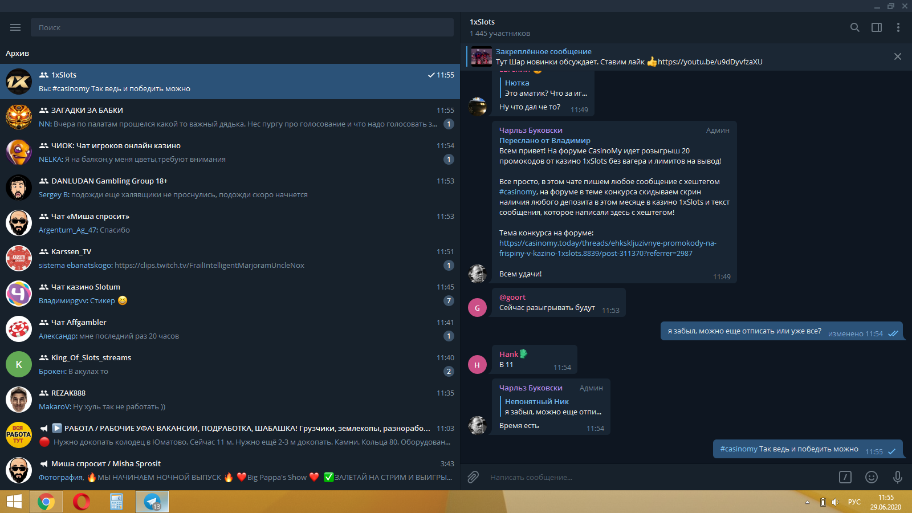Open the emoji picker smiley icon
912x513 pixels.
tap(872, 477)
